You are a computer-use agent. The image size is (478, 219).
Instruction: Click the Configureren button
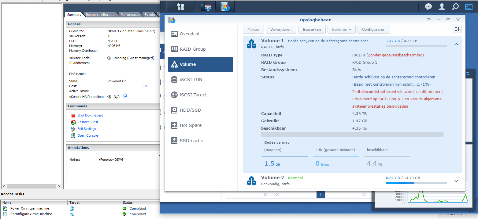pyautogui.click(x=374, y=30)
